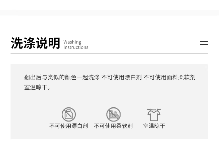Click the character 明 in the heading

(54, 43)
